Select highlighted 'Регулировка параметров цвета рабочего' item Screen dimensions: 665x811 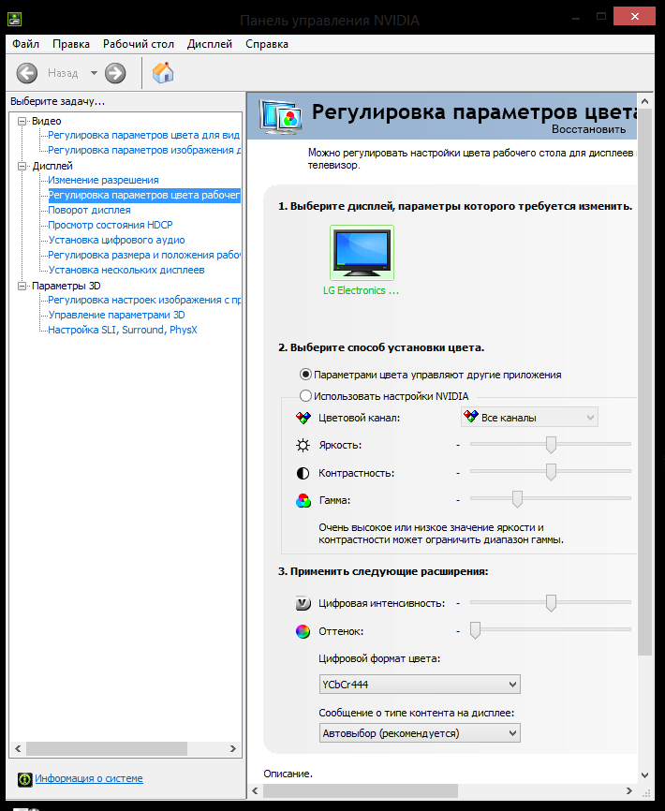[x=144, y=195]
